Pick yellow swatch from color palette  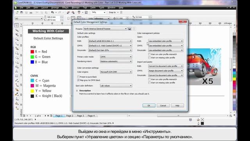click(234, 79)
